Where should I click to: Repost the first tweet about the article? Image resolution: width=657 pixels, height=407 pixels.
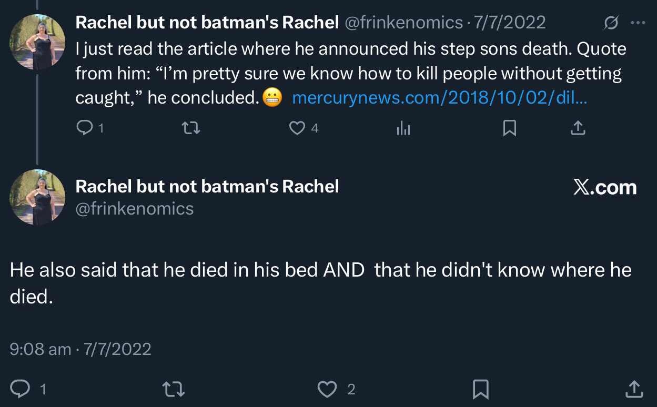[x=191, y=128]
